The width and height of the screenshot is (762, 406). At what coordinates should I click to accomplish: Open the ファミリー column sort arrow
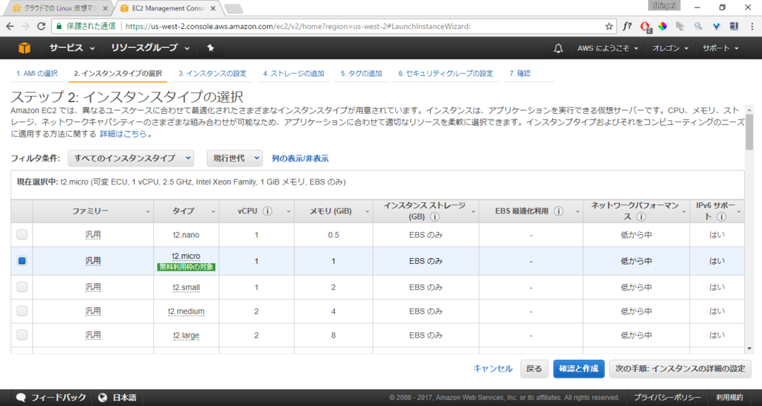[x=148, y=212]
